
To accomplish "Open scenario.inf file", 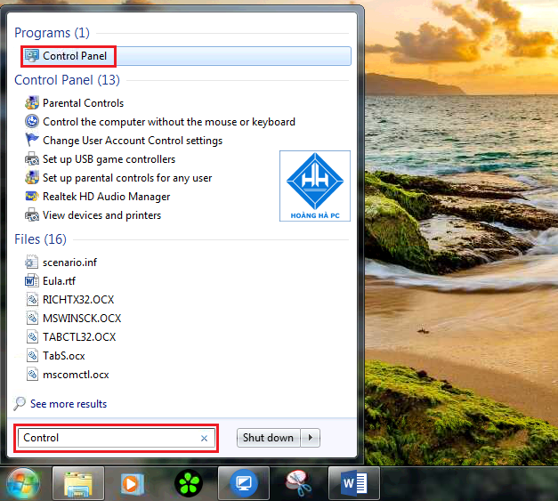I will (x=69, y=263).
